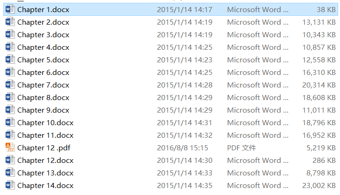Click the 20,314 KB size entry
Image resolution: width=340 pixels, height=195 pixels.
click(x=319, y=85)
